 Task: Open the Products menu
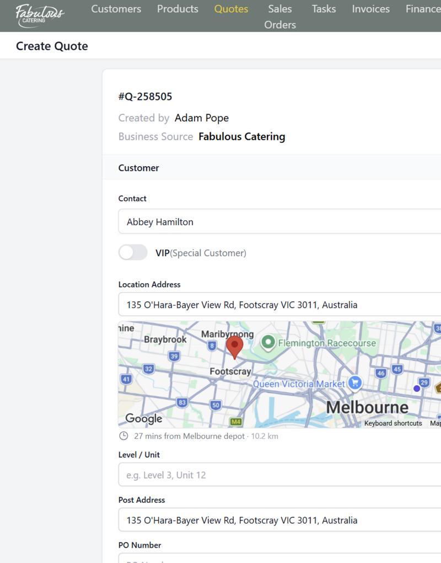point(178,9)
